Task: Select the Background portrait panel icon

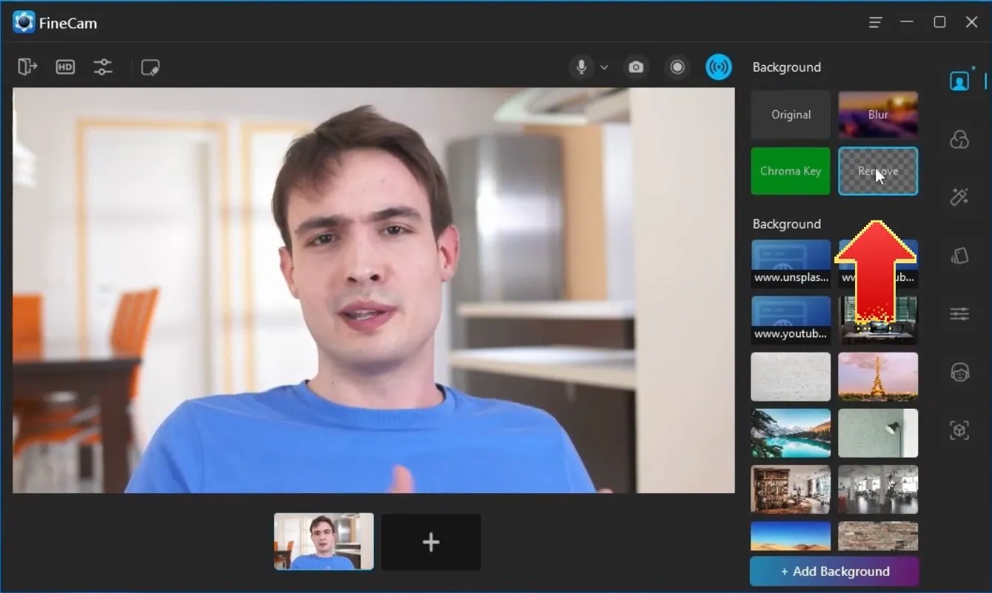Action: (x=959, y=80)
